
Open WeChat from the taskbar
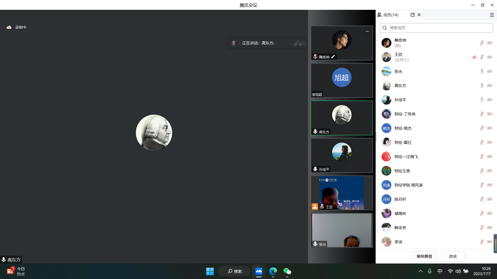287,271
